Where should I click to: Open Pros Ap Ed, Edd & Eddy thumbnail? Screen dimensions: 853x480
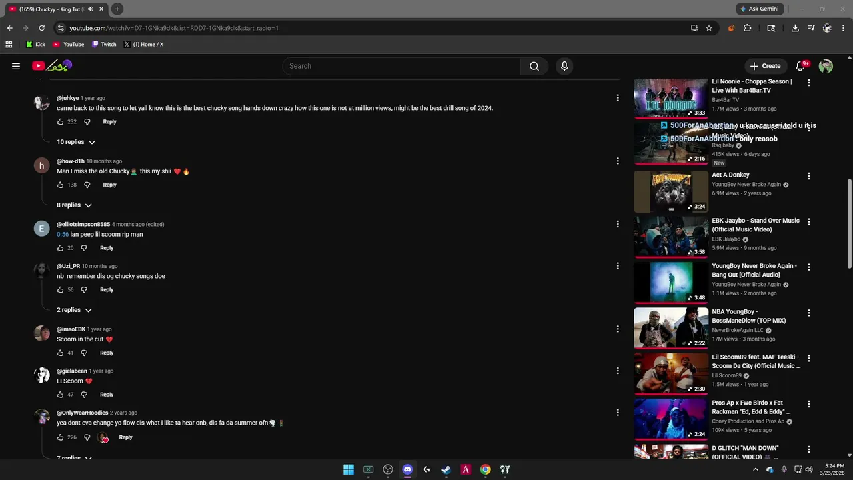(x=670, y=419)
